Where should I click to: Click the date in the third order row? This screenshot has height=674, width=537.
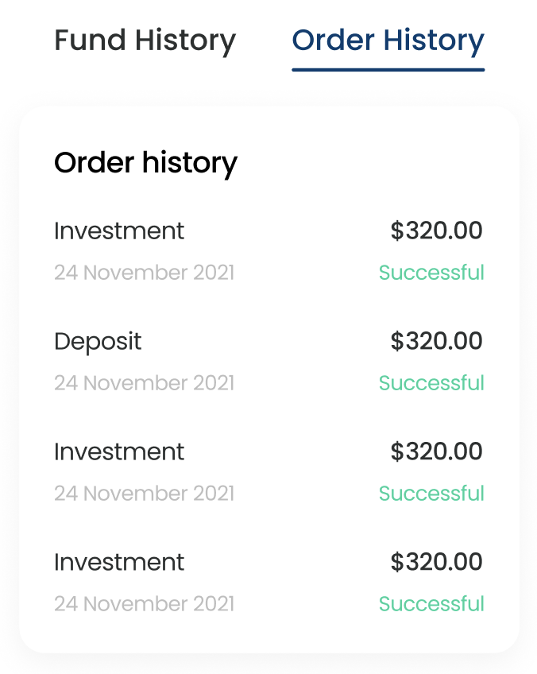coord(144,494)
